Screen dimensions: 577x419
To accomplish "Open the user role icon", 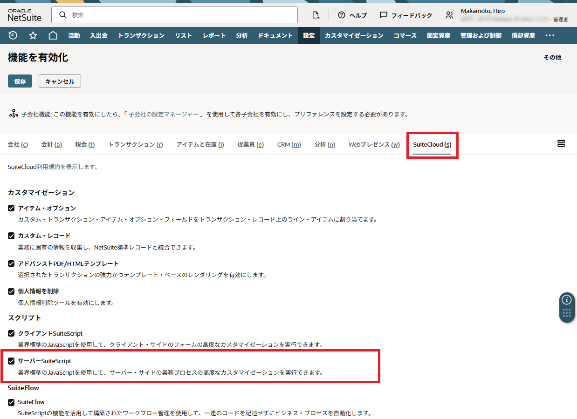I will tap(449, 15).
